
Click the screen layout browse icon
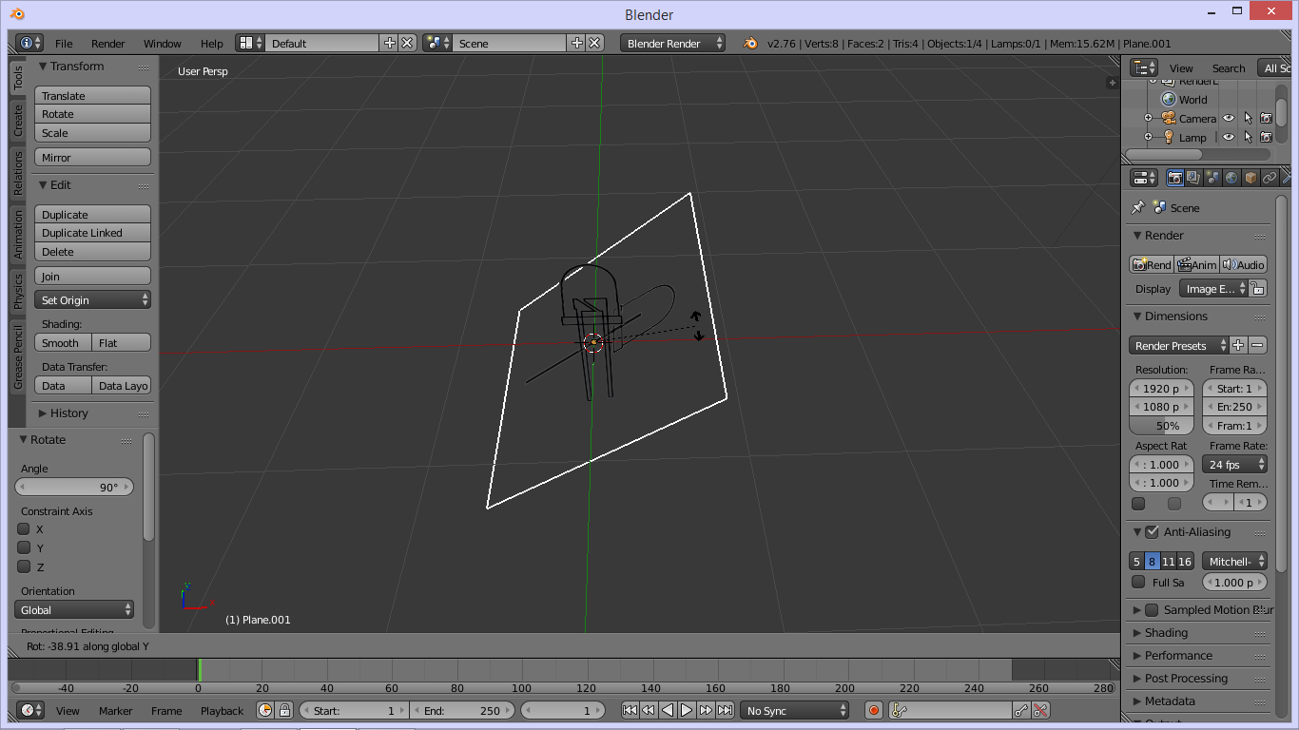click(250, 43)
